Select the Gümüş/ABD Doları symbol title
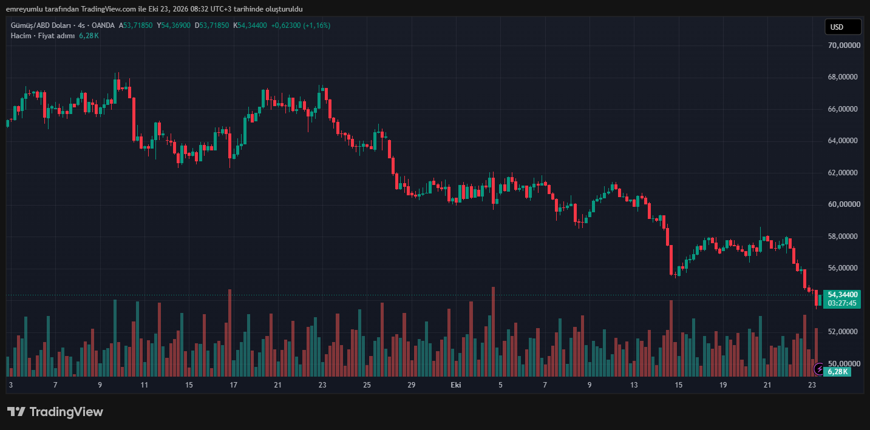 pyautogui.click(x=40, y=25)
